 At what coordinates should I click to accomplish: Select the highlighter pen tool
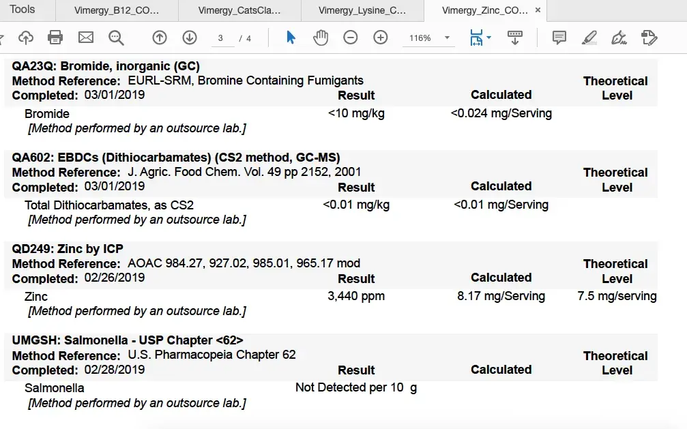(589, 38)
